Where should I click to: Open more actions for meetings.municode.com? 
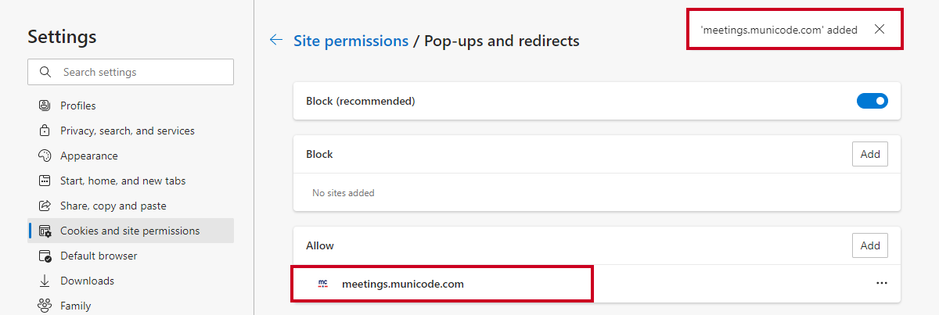coord(882,284)
